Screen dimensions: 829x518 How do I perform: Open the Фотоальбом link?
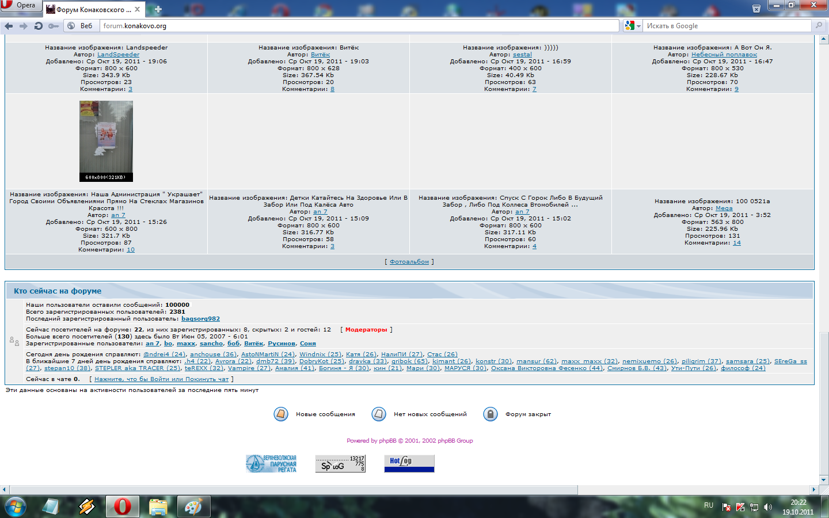coord(409,262)
